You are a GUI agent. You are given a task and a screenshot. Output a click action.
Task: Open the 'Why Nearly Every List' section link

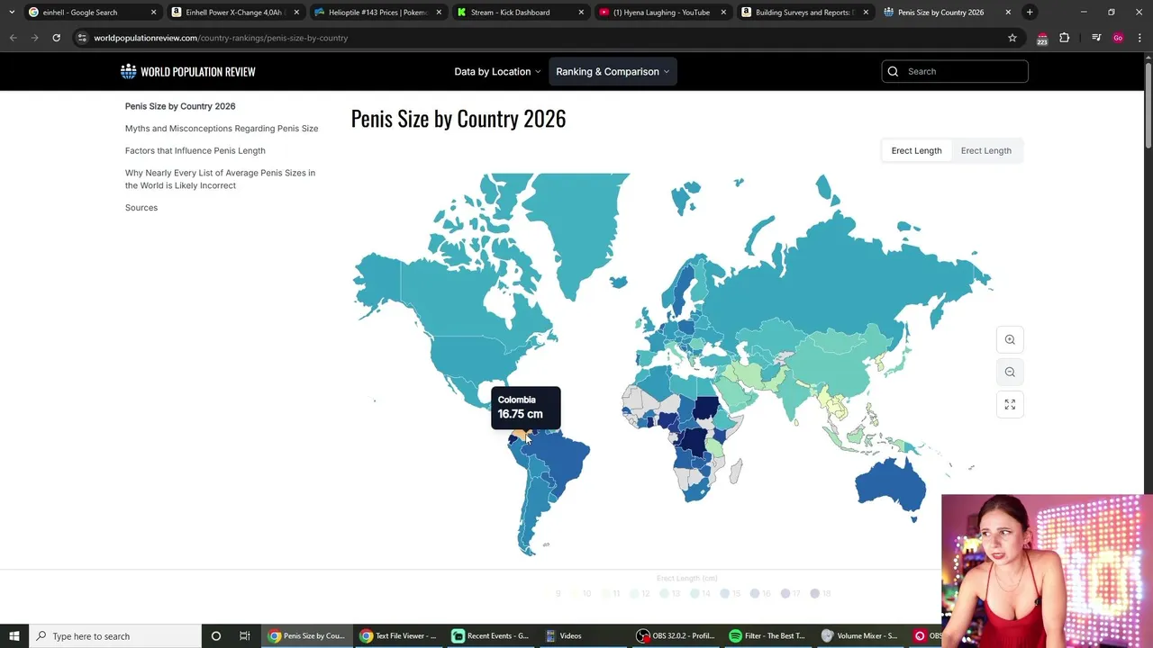(220, 179)
